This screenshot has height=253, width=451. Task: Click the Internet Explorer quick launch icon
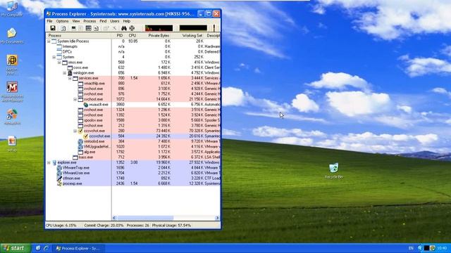[47, 248]
